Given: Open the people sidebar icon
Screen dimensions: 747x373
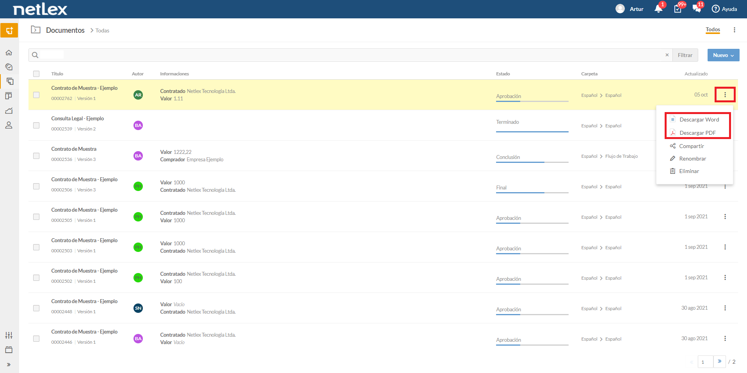Looking at the screenshot, I should (9, 125).
